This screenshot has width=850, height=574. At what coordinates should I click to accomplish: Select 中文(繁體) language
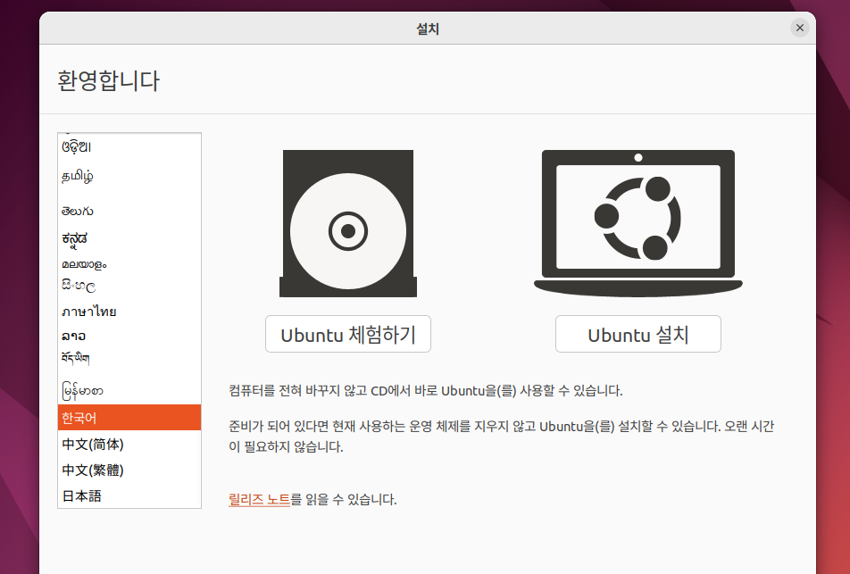pyautogui.click(x=129, y=470)
